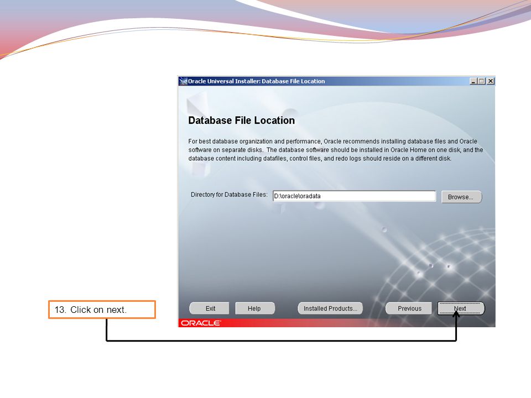Click the Database File Location heading
This screenshot has height=398, width=531.
(242, 121)
